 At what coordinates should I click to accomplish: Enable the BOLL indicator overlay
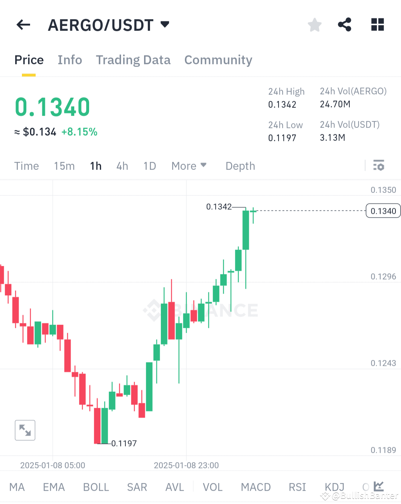pyautogui.click(x=96, y=487)
